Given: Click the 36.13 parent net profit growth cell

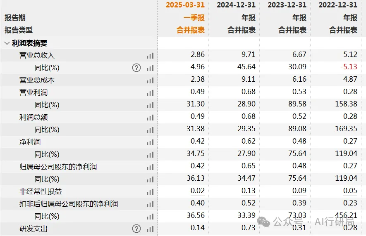Looking at the screenshot, I should coord(196,178).
